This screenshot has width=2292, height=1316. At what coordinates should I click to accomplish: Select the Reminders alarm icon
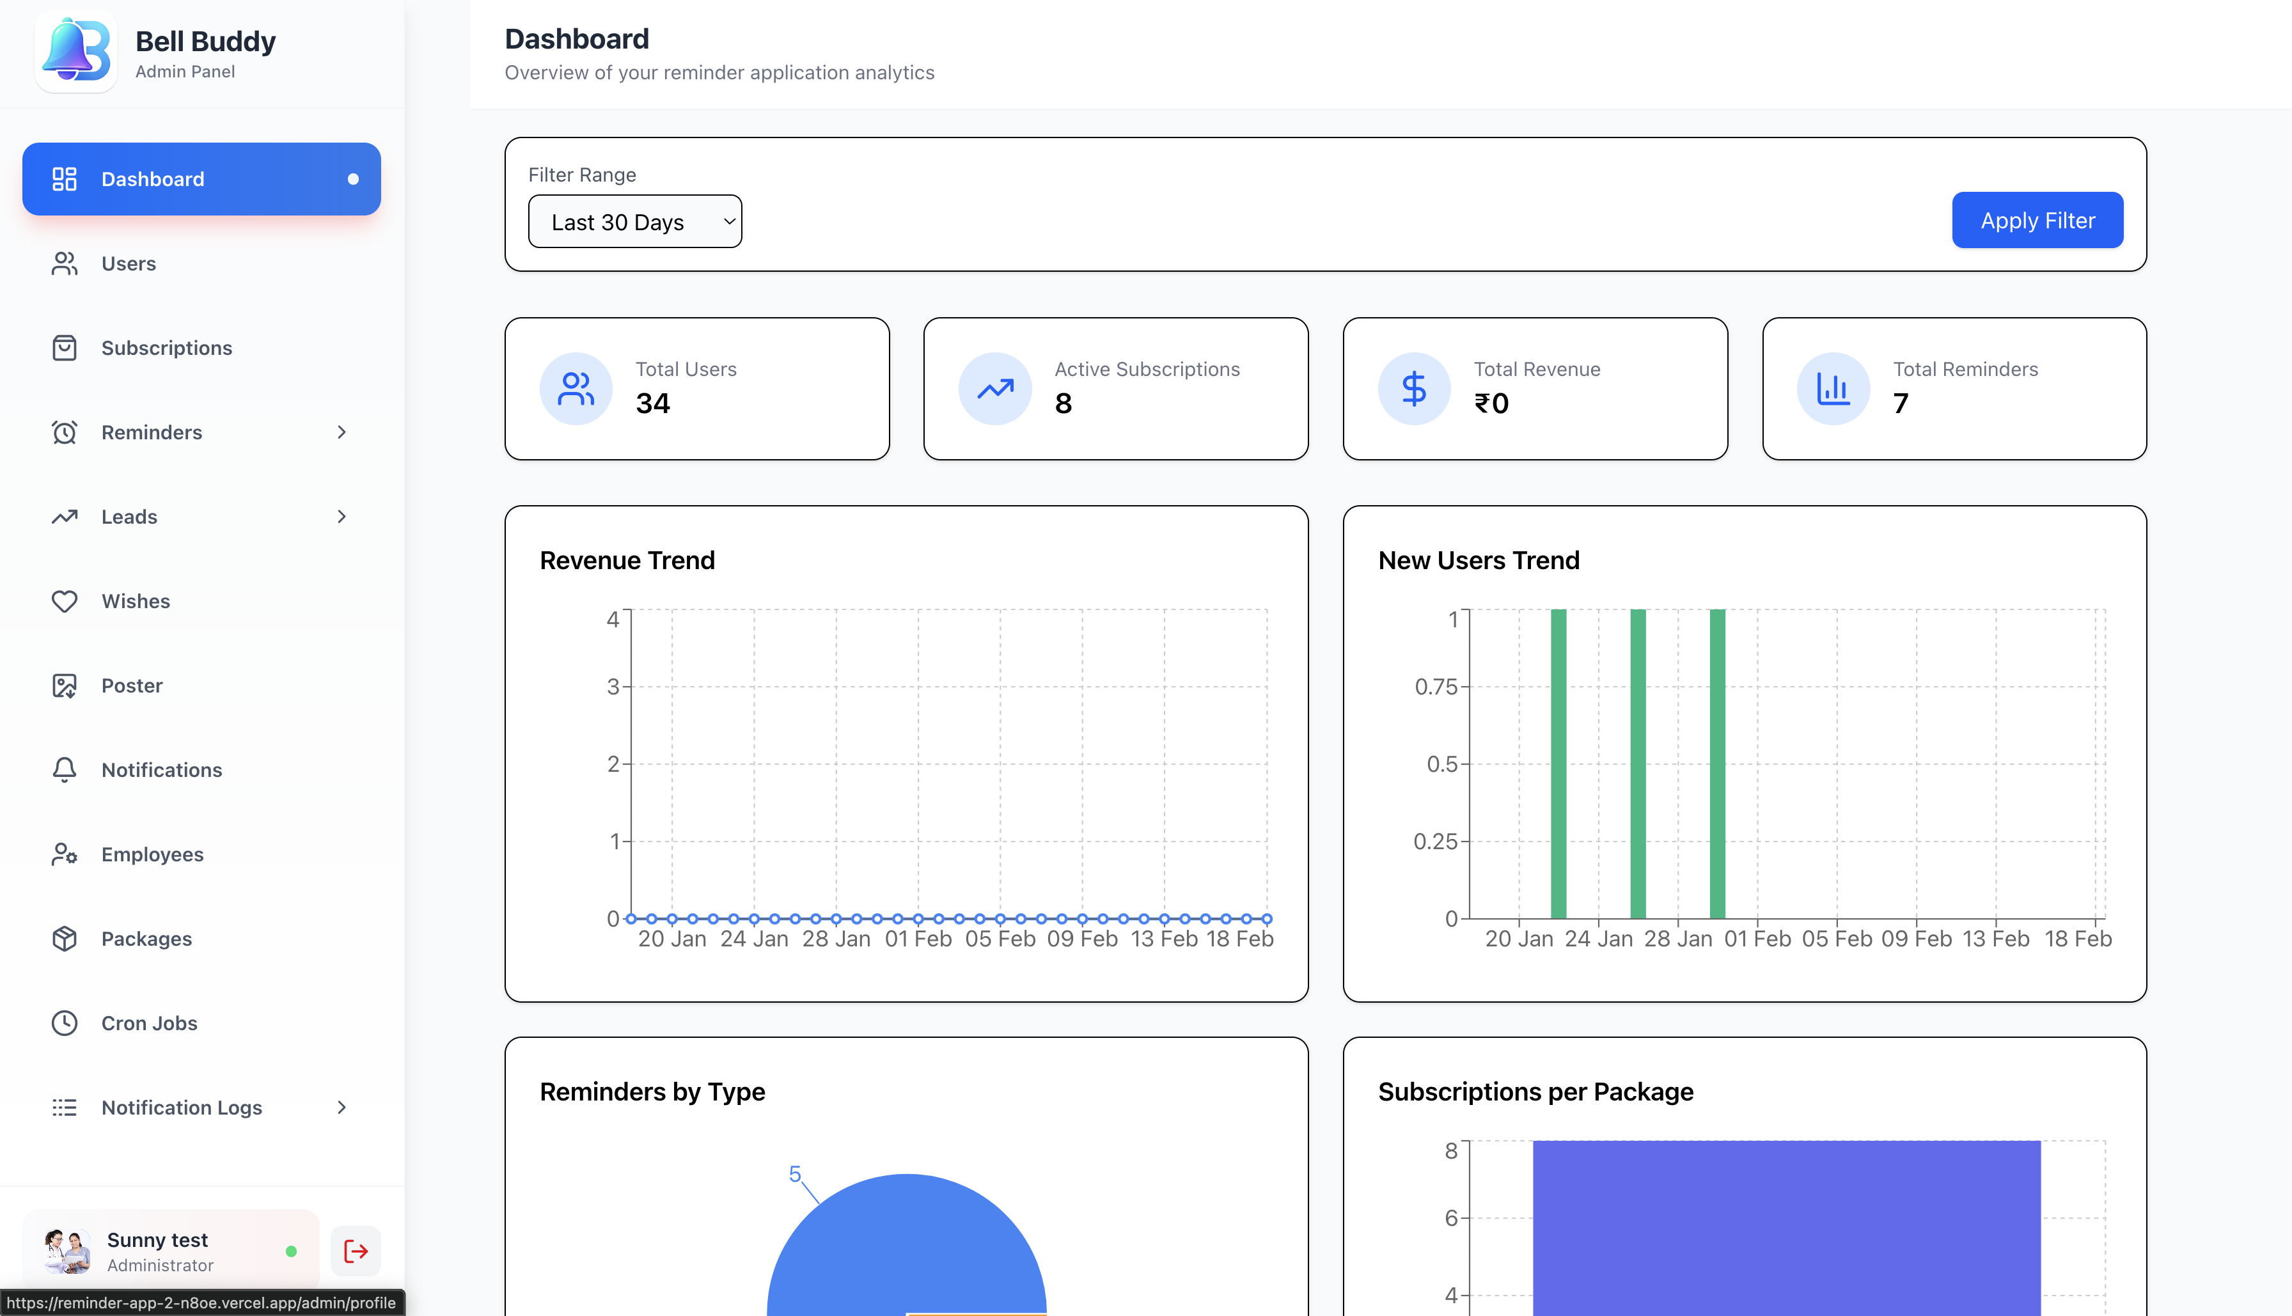(64, 432)
